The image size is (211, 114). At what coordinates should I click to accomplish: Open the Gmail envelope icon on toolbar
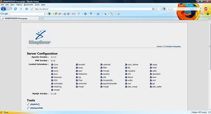[x=73, y=14]
